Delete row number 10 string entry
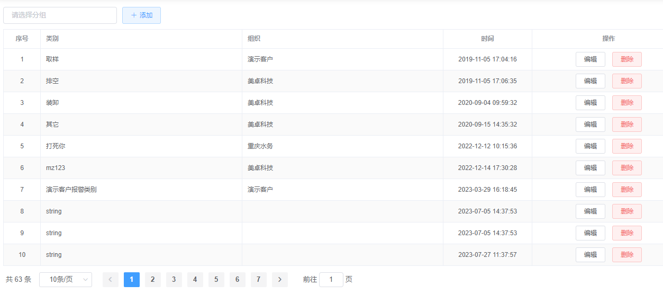The width and height of the screenshot is (663, 303). (x=626, y=255)
